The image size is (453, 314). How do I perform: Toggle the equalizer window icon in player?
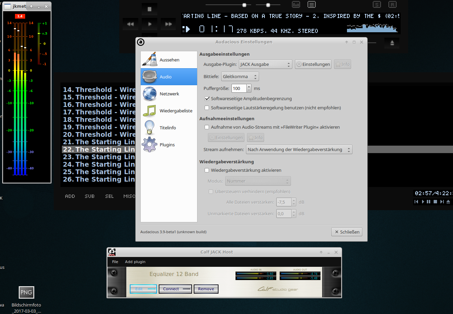tap(296, 4)
